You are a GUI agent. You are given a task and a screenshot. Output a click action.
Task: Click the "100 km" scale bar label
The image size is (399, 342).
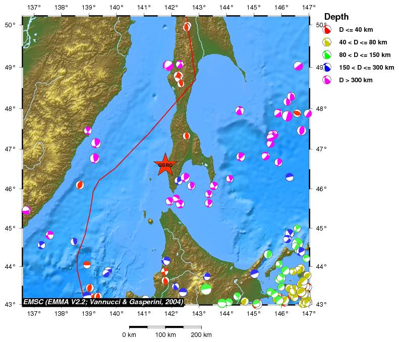point(165,335)
